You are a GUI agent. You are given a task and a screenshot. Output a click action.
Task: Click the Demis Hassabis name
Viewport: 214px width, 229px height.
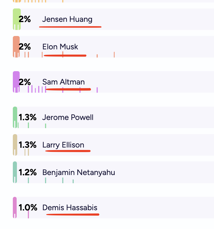pos(70,208)
